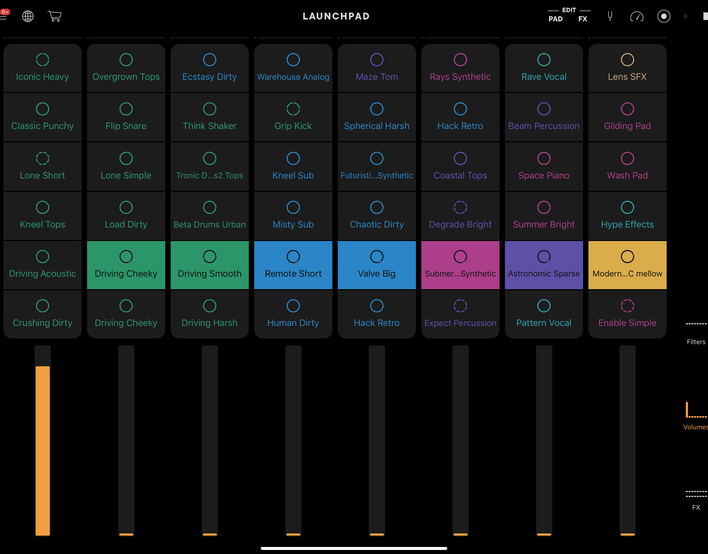Screen dimensions: 708x554
Task: Trigger the Classic Punchy pad
Action: (42, 117)
